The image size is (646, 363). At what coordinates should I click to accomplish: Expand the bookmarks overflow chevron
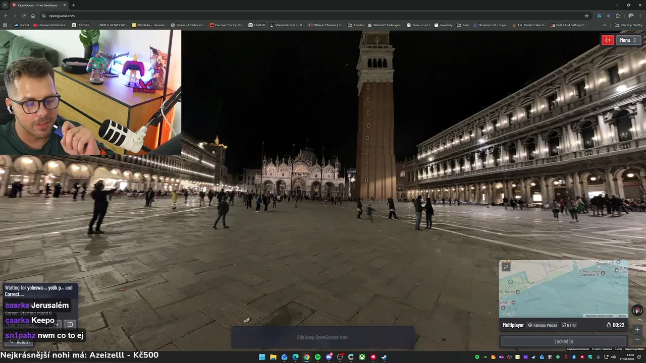[x=605, y=25]
